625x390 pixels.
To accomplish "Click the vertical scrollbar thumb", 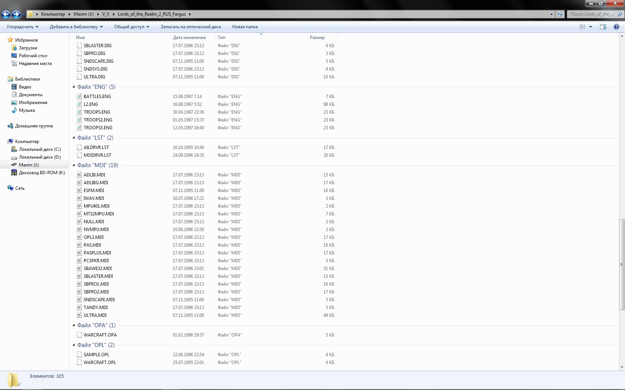I will click(622, 264).
